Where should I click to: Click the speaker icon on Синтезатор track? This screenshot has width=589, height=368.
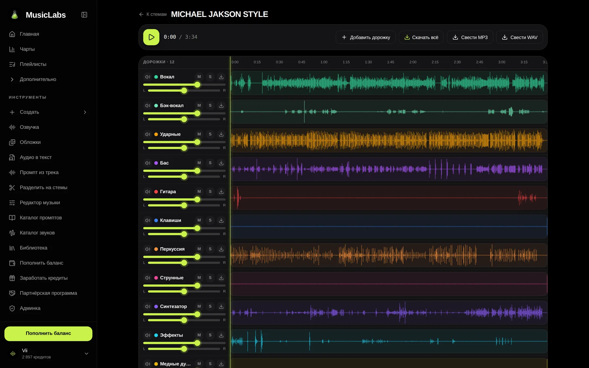(x=148, y=307)
